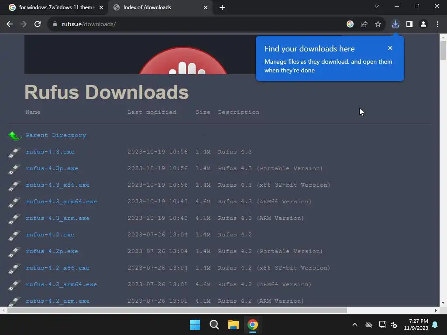This screenshot has width=447, height=335.
Task: Click USB icon beside rufus-4.3_x86.exe
Action: click(x=14, y=185)
